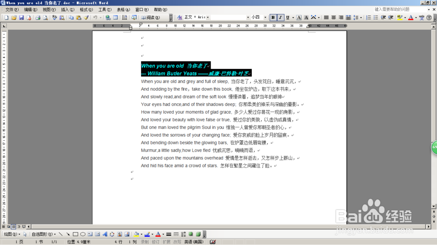Toggle the 修订 track changes indicator
Screen dimensions: 437x245
[x=156, y=242]
